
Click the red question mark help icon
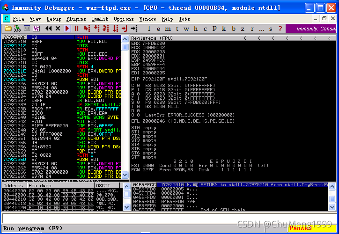pos(280,29)
